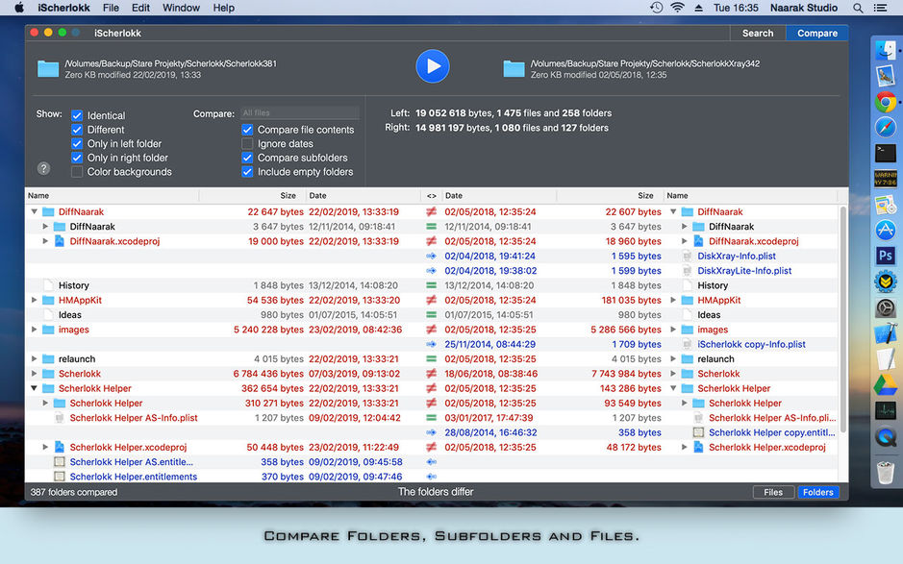Enable the Ignore dates checkbox
This screenshot has width=903, height=564.
point(247,144)
